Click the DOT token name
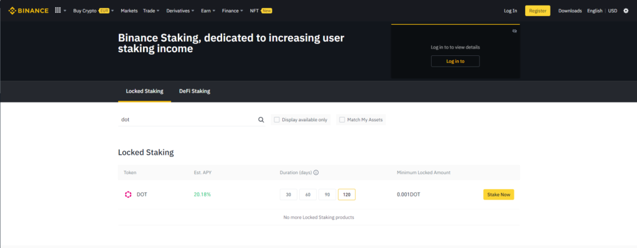Viewport: 637px width, 248px height. (142, 195)
